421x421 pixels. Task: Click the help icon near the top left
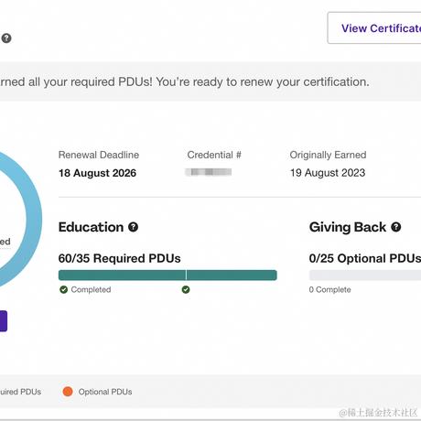(x=6, y=38)
